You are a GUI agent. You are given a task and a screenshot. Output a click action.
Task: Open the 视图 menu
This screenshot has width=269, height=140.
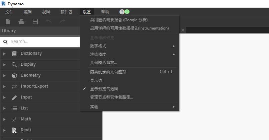click(46, 12)
